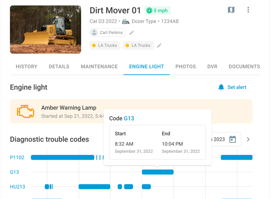Open the G13 code row label
This screenshot has width=271, height=199.
pyautogui.click(x=14, y=172)
